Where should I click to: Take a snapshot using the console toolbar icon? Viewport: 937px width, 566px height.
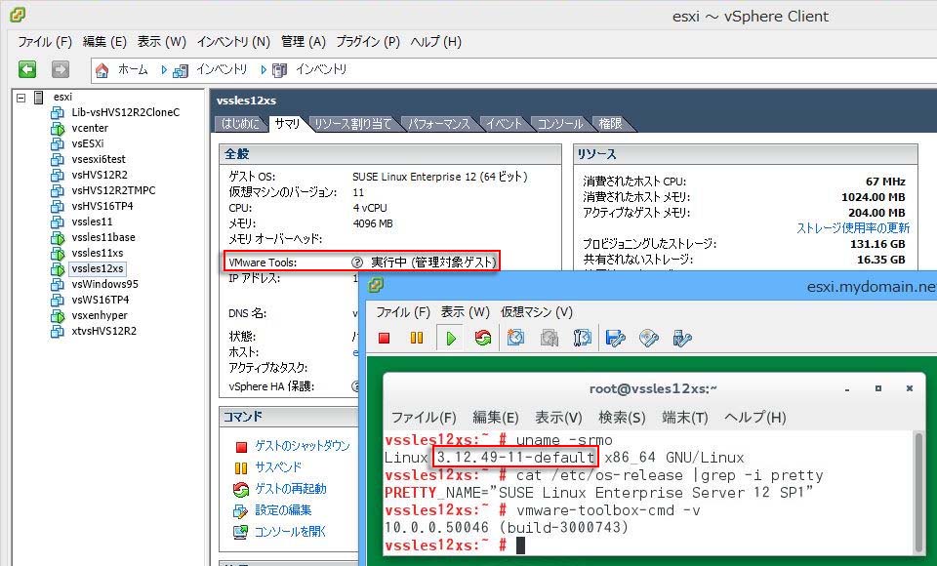click(515, 339)
